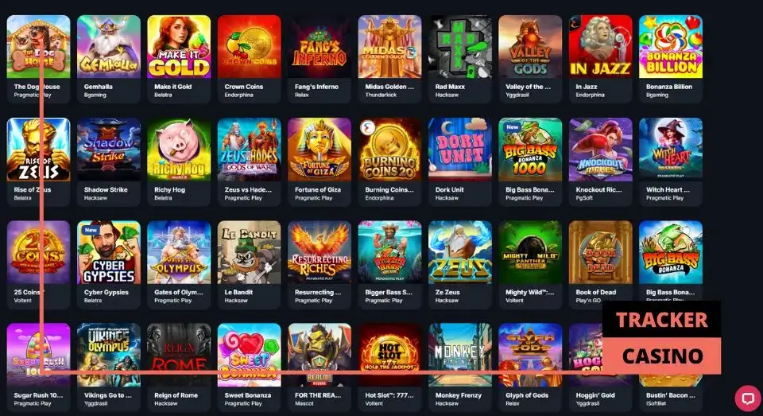
Task: Launch the Make it Gold slot
Action: pyautogui.click(x=179, y=47)
